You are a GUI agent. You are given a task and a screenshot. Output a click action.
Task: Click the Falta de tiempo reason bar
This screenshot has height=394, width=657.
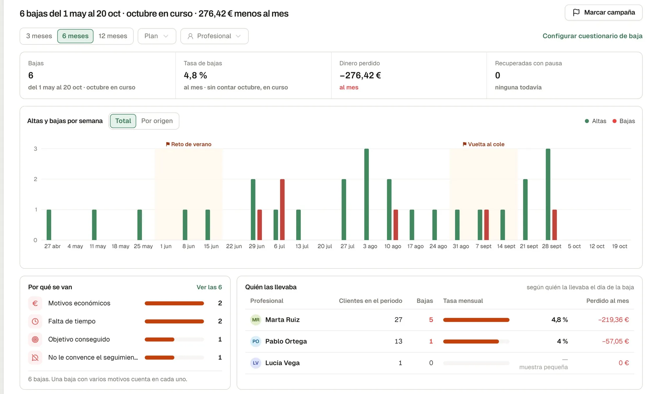pos(174,321)
